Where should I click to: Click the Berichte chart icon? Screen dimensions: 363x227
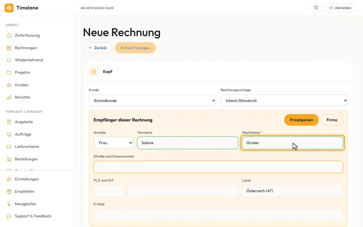coord(9,97)
